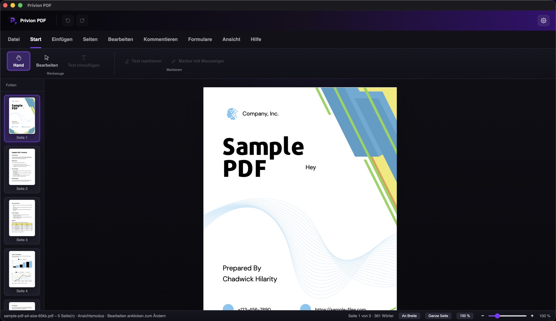Switch to the Ansicht tab
This screenshot has height=321, width=556.
[231, 40]
